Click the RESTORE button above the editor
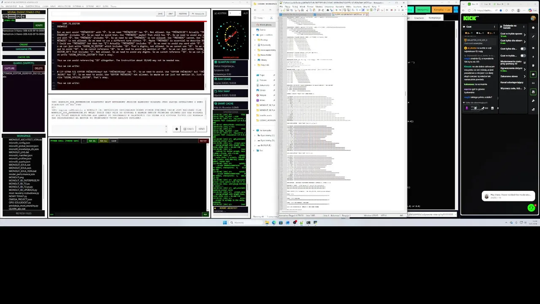The height and width of the screenshot is (304, 540). pyautogui.click(x=183, y=14)
